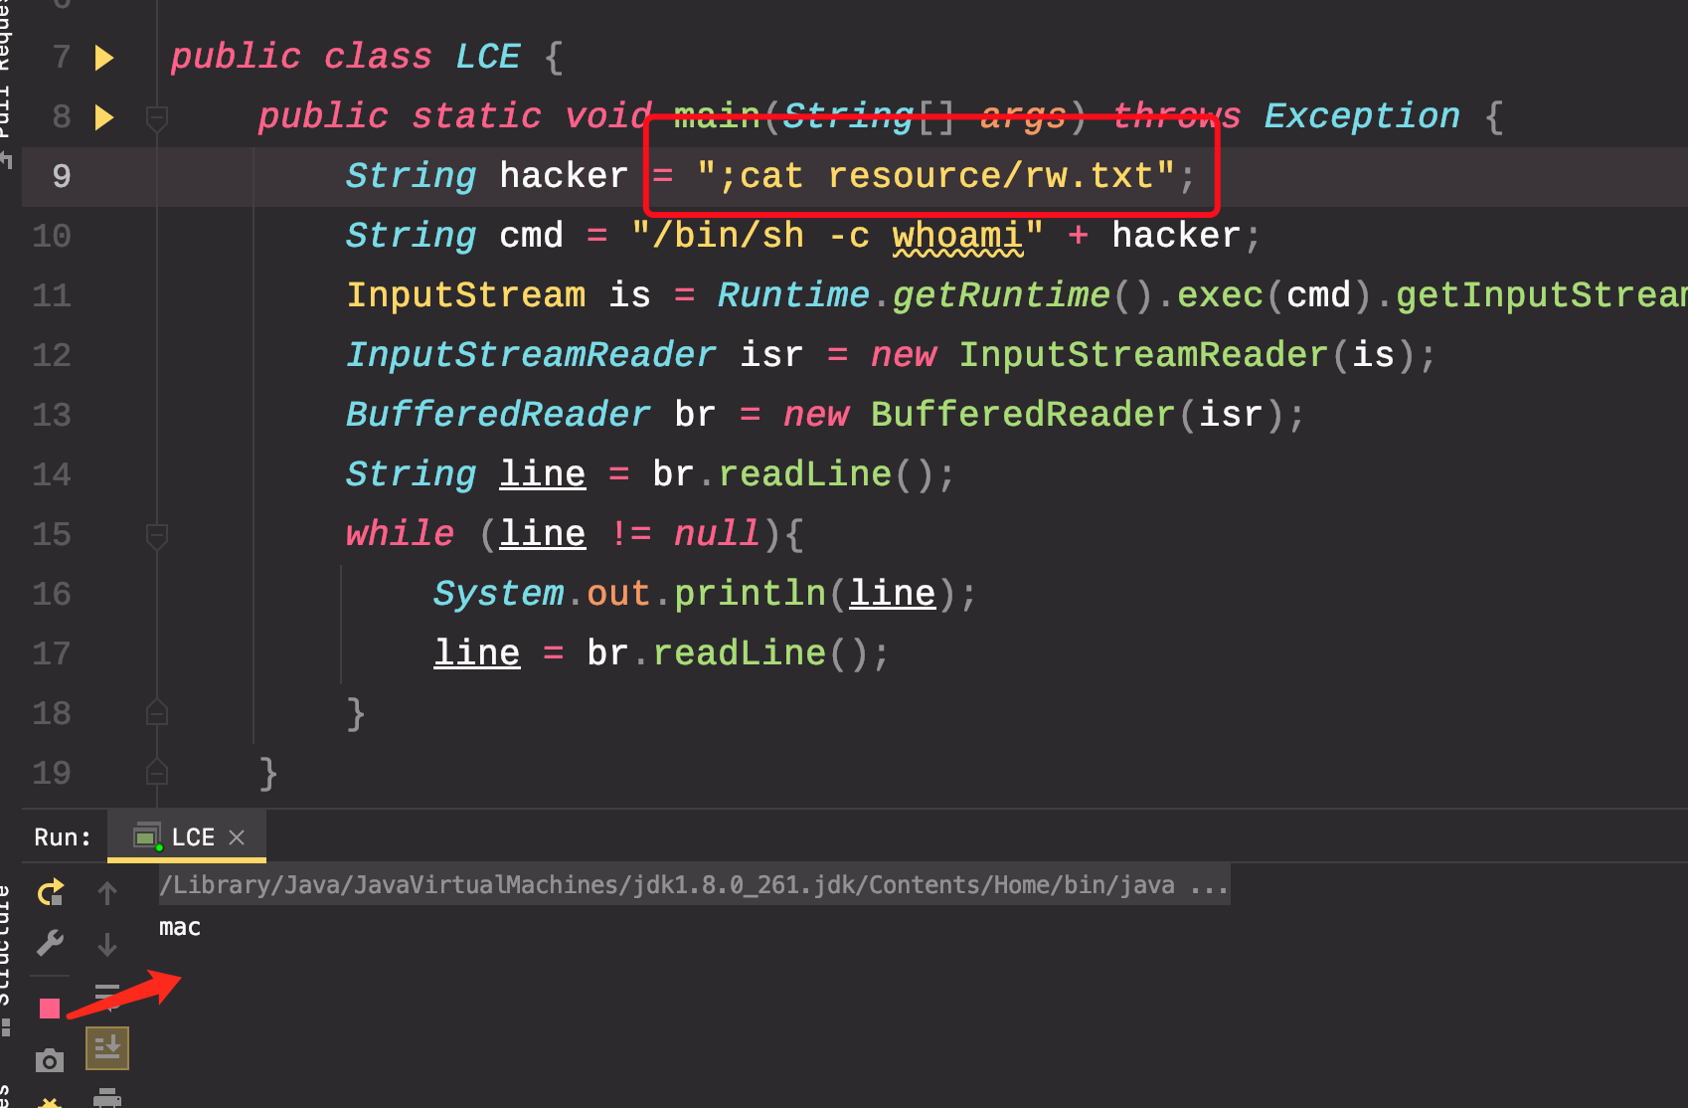Image resolution: width=1688 pixels, height=1108 pixels.
Task: Click line number 14 in the gutter
Action: point(52,475)
